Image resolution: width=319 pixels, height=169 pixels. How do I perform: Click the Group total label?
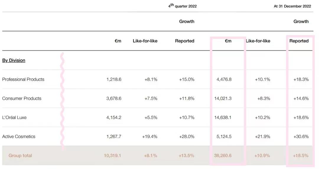click(20, 155)
